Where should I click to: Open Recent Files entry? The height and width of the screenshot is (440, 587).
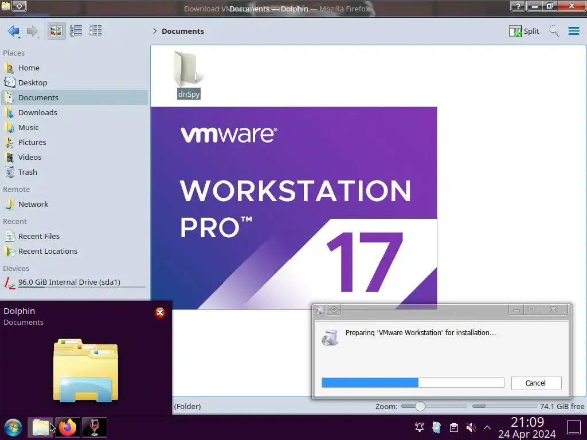tap(75, 237)
